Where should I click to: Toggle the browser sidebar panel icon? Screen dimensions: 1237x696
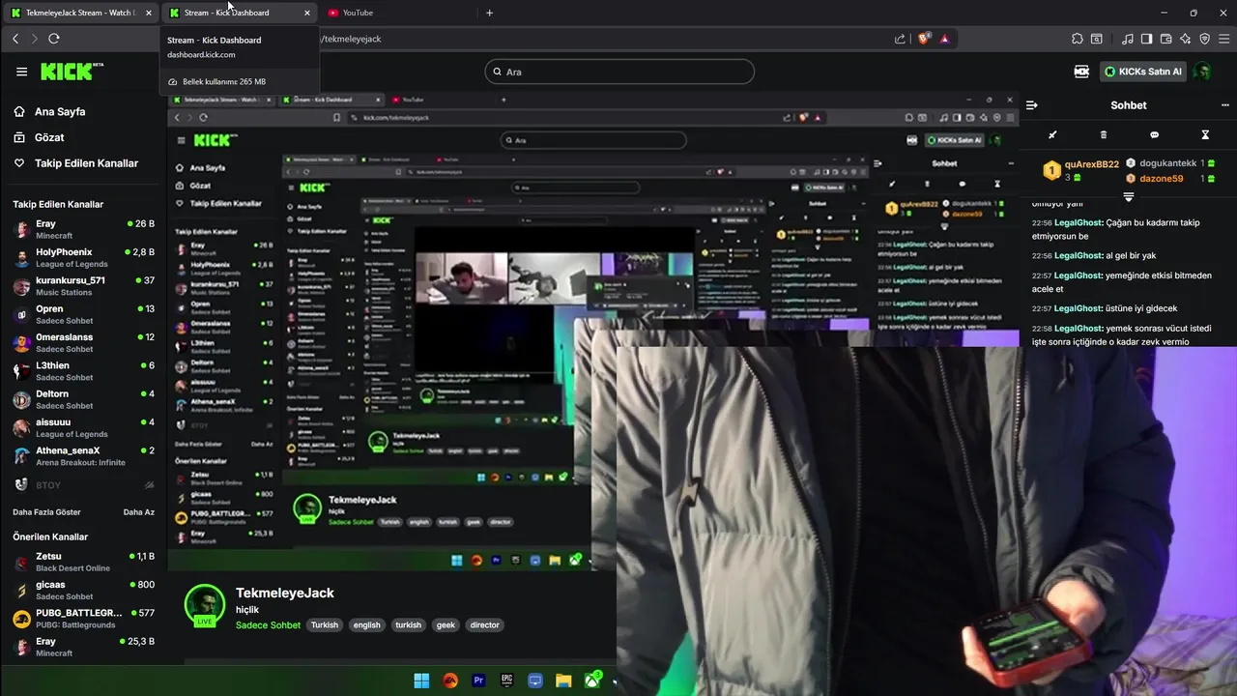click(x=1147, y=39)
